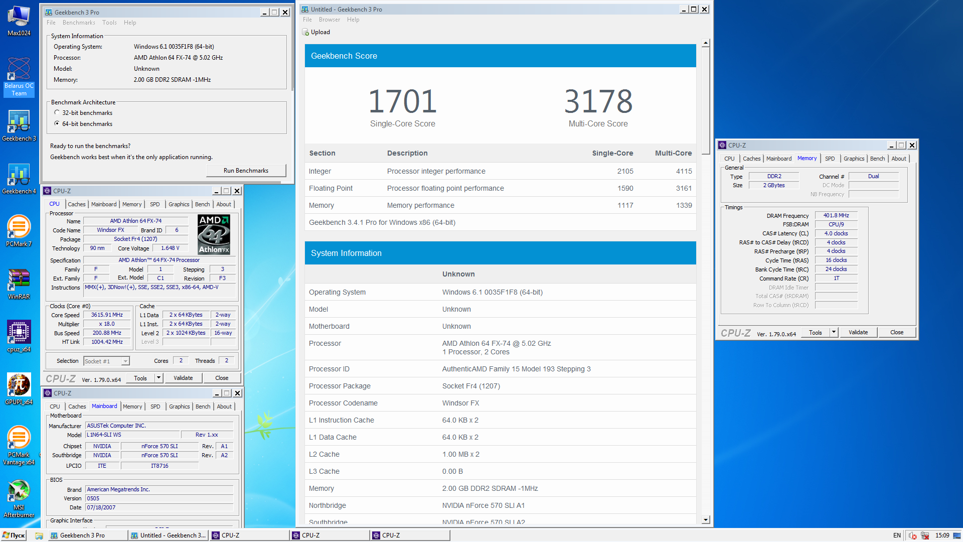Launch the Geekbench 3 desktop shortcut

(x=19, y=126)
